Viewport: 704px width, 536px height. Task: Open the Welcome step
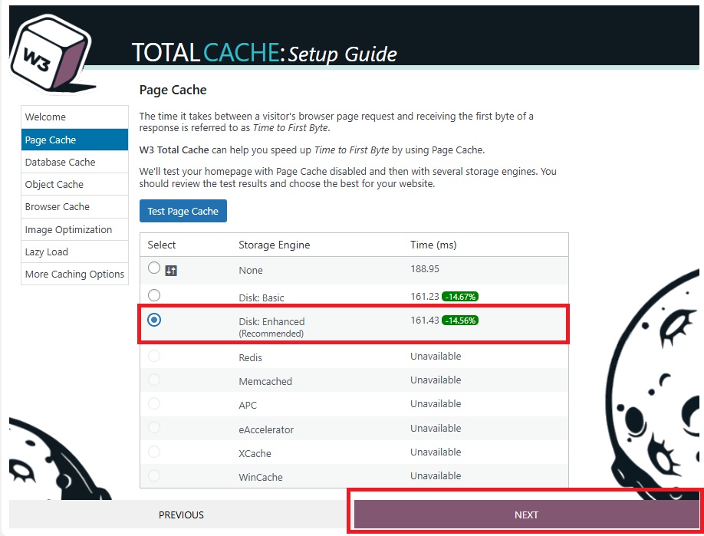point(74,117)
